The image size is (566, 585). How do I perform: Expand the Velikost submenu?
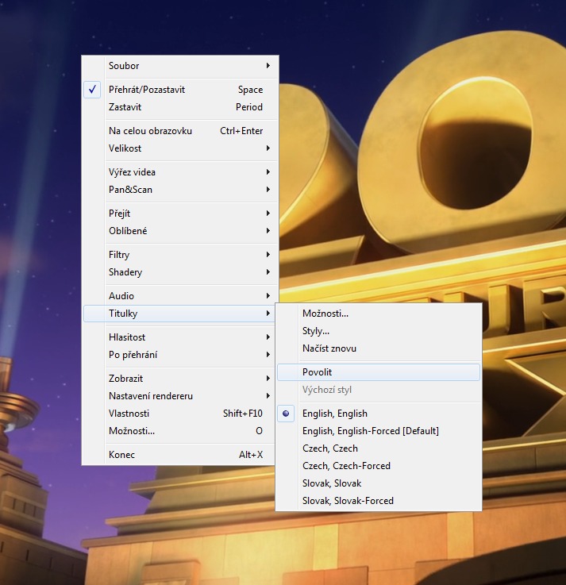180,148
